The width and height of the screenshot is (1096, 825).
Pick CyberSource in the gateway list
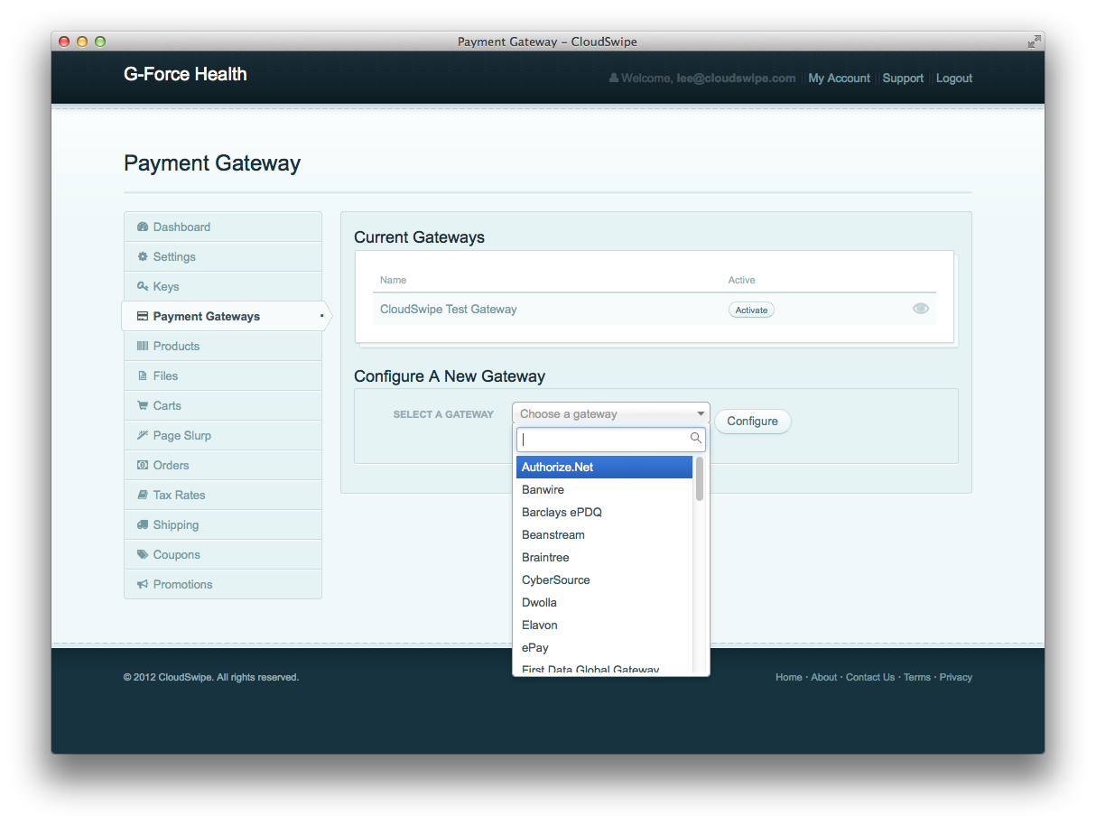tap(604, 579)
